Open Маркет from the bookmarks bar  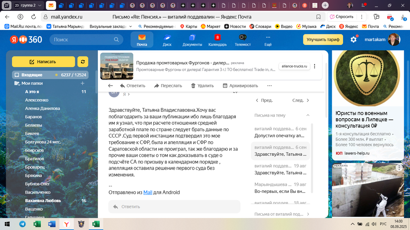click(210, 26)
